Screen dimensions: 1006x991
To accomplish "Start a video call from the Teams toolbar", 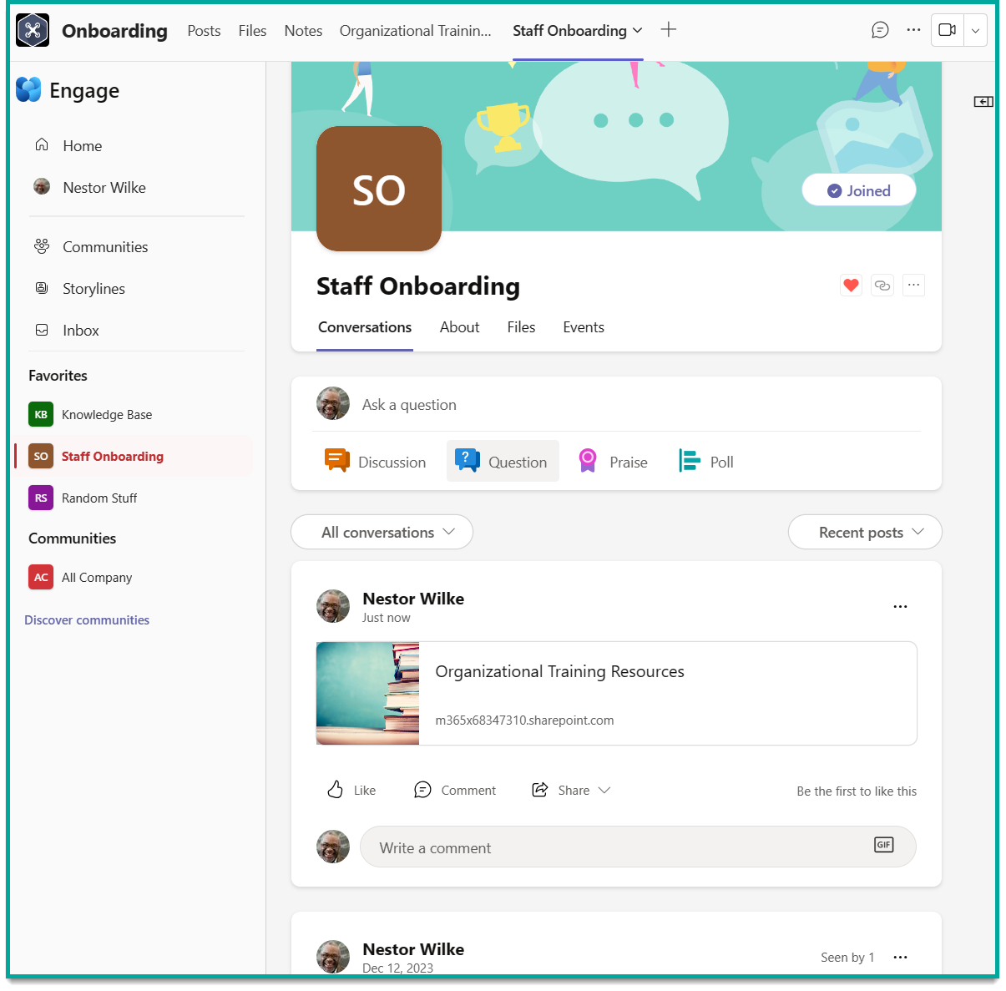I will [948, 29].
